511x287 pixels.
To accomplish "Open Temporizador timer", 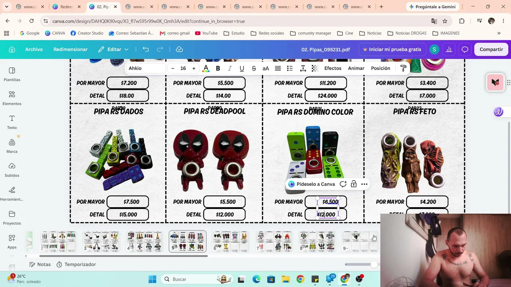I will [x=76, y=264].
